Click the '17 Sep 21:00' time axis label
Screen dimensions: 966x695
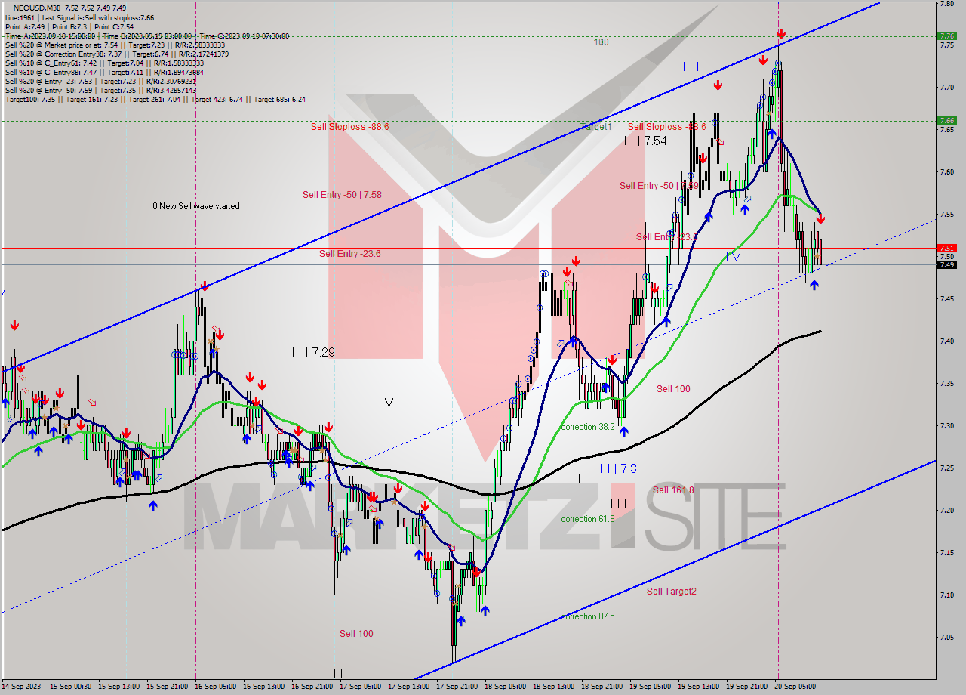tap(459, 687)
